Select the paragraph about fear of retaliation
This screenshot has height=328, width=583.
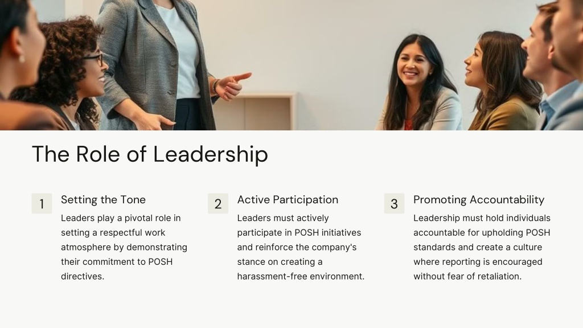tap(482, 247)
